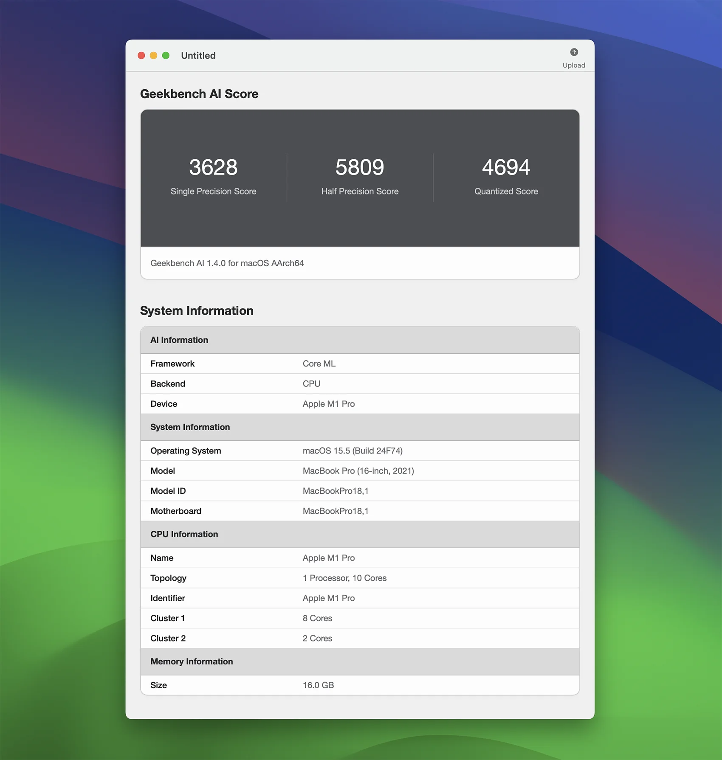This screenshot has width=722, height=760.
Task: Select the 4694 quantized value
Action: [x=506, y=167]
